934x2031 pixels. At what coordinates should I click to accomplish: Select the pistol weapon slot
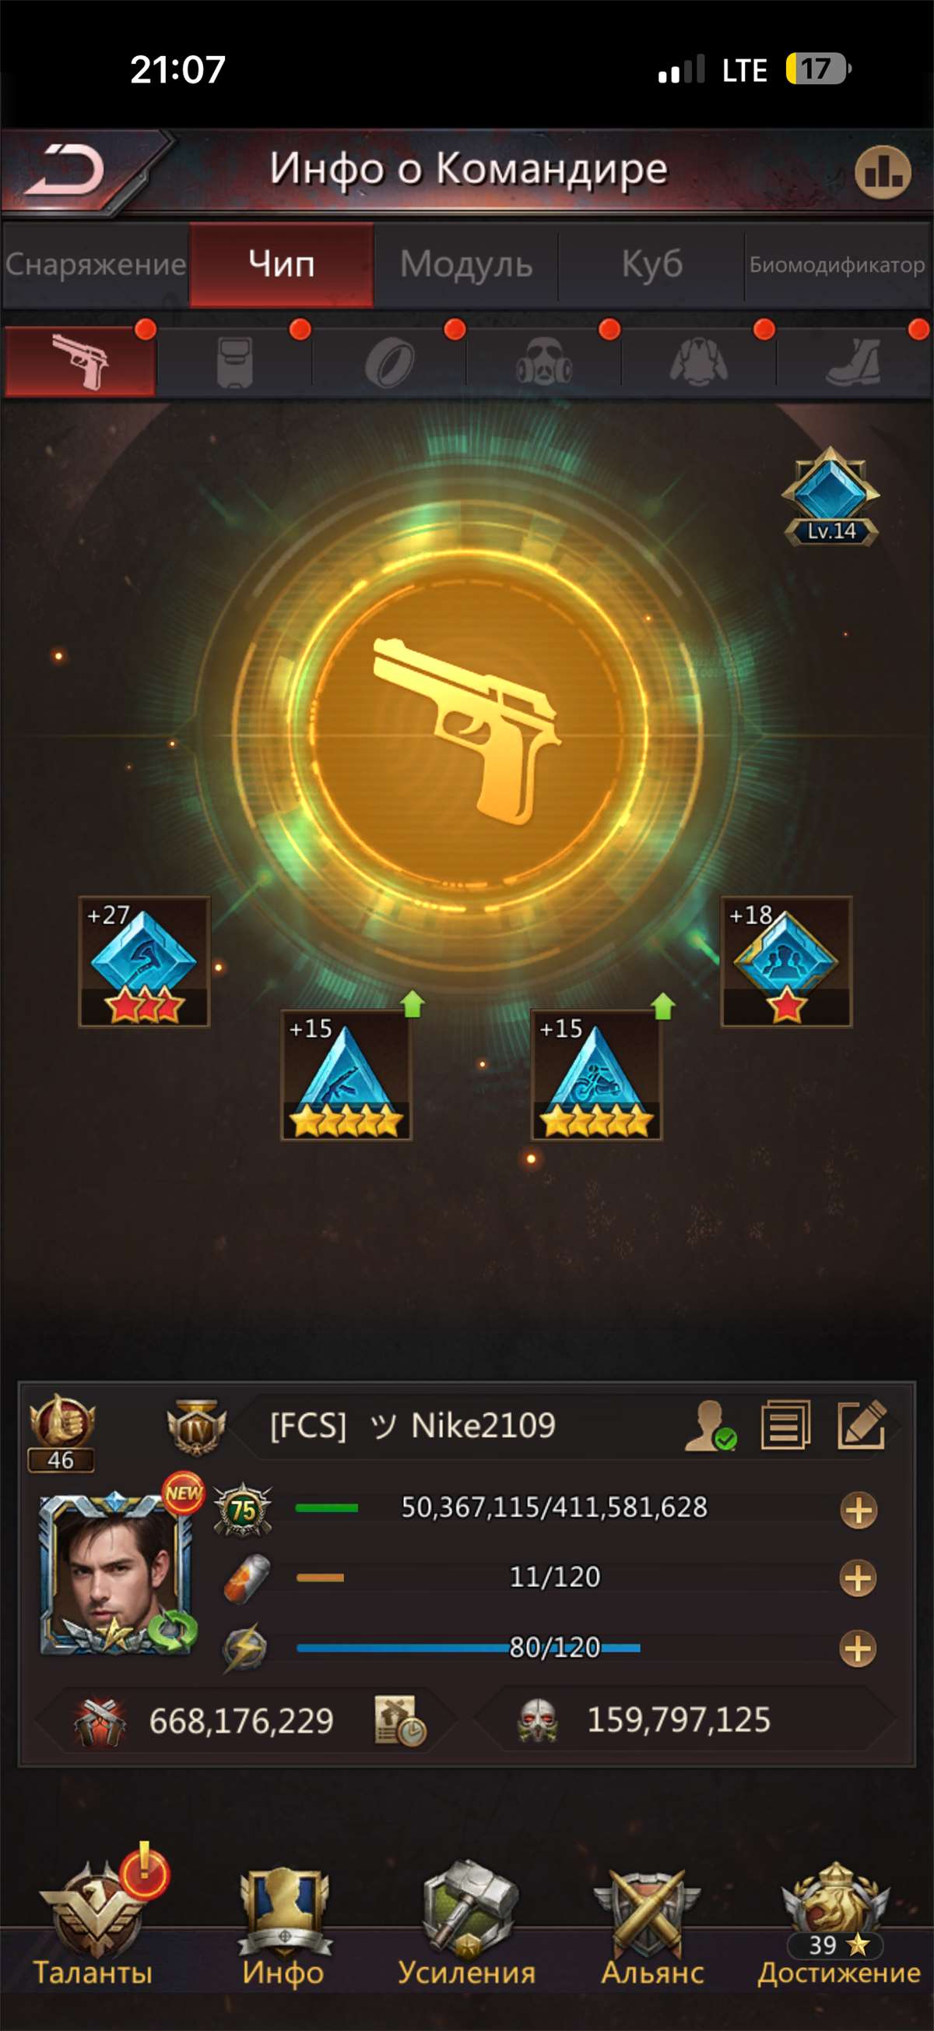click(79, 362)
